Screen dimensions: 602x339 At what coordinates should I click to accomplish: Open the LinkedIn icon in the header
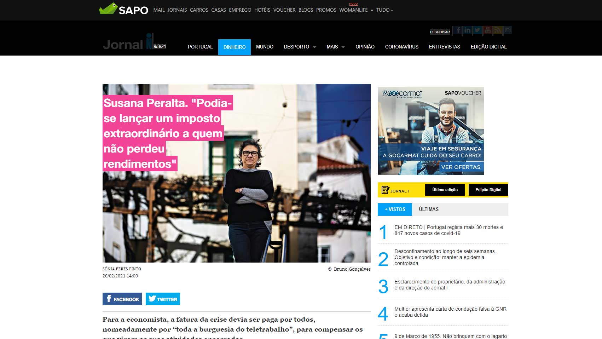point(467,30)
